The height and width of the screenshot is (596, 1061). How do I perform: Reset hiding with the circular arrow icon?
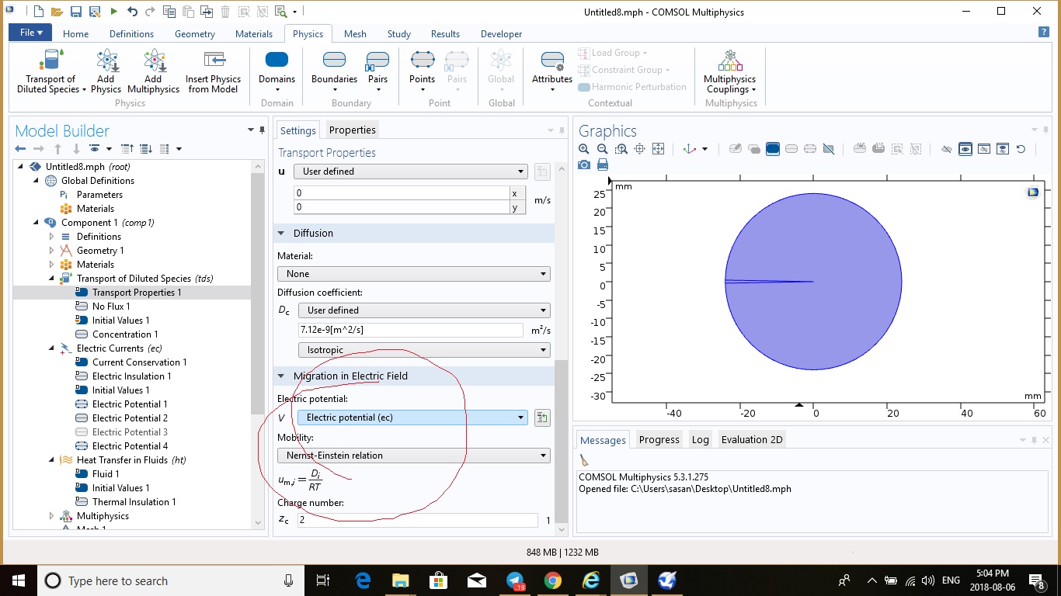(1021, 149)
